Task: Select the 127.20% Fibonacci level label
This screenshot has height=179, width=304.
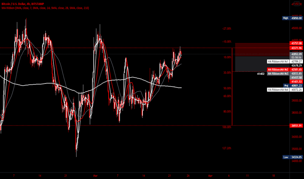Action: pyautogui.click(x=227, y=148)
